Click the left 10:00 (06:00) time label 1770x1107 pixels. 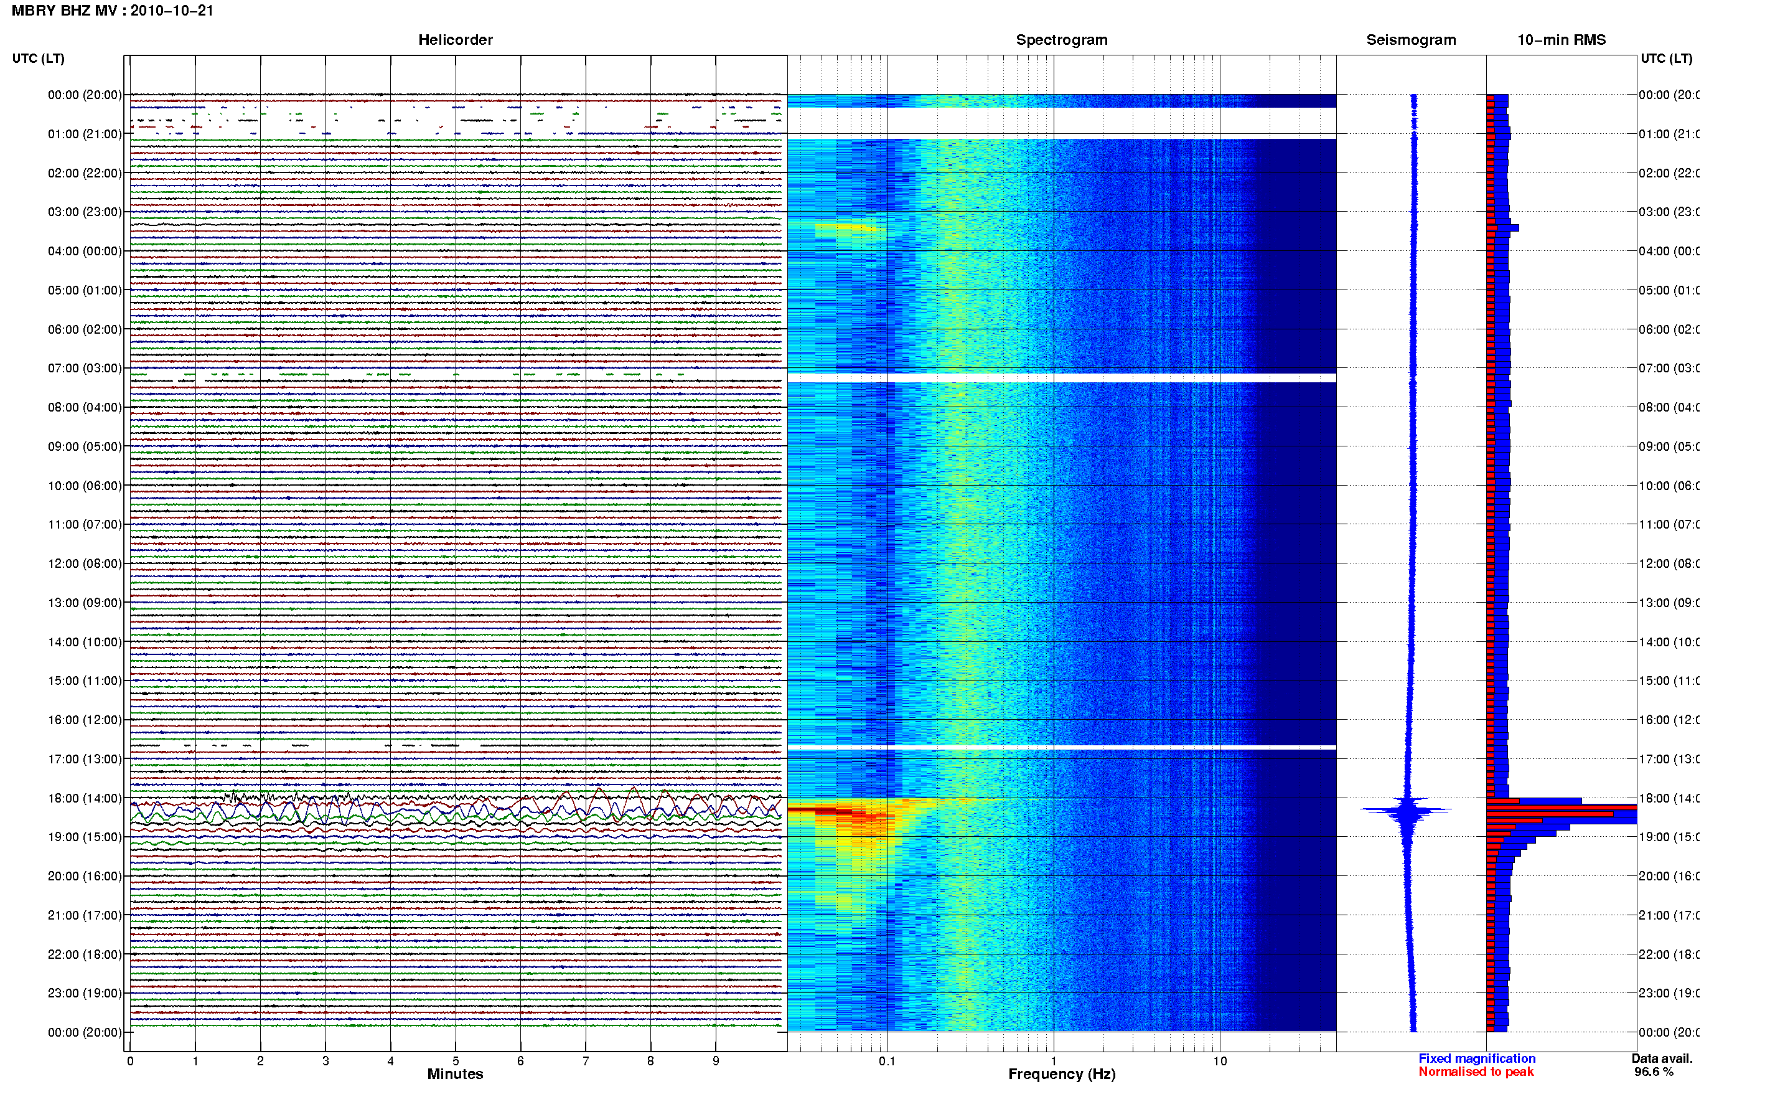pos(85,486)
